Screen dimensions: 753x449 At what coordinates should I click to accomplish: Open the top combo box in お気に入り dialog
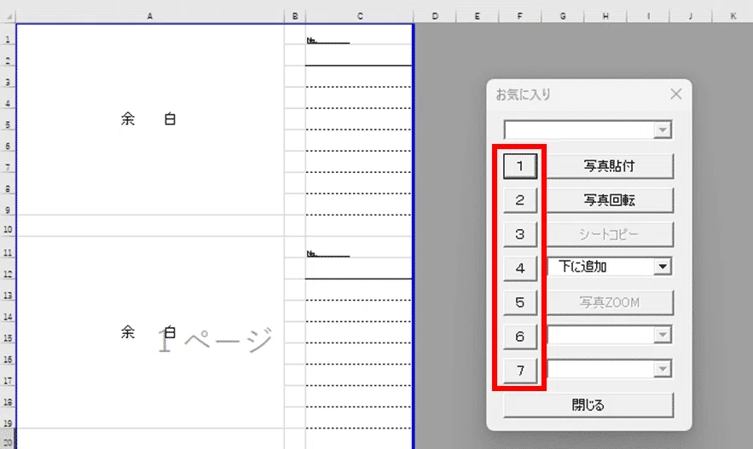click(663, 130)
